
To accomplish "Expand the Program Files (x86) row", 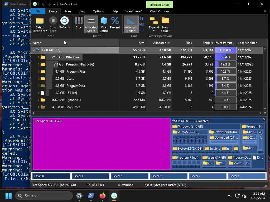I will coord(38,64).
